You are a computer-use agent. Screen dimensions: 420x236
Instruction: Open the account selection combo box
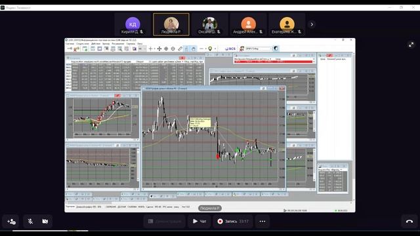pyautogui.click(x=259, y=49)
